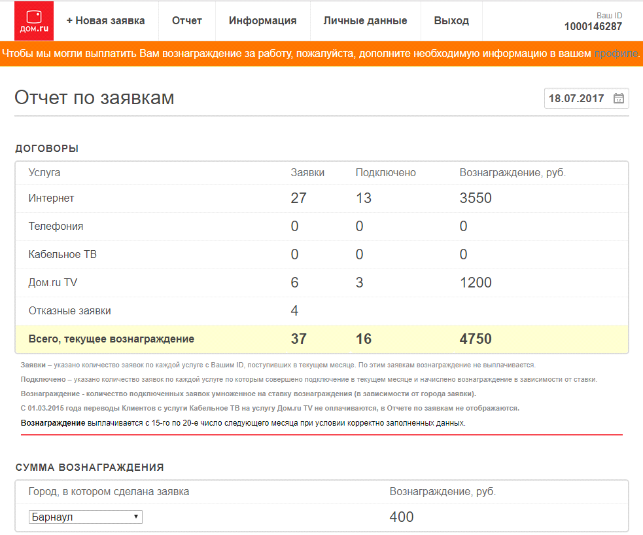Click 'Город, в котором сделана заявка' header
Screen dimensions: 643x535
(x=109, y=492)
